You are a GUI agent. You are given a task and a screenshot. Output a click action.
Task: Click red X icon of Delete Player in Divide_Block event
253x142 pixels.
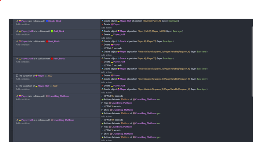coord(102,24)
